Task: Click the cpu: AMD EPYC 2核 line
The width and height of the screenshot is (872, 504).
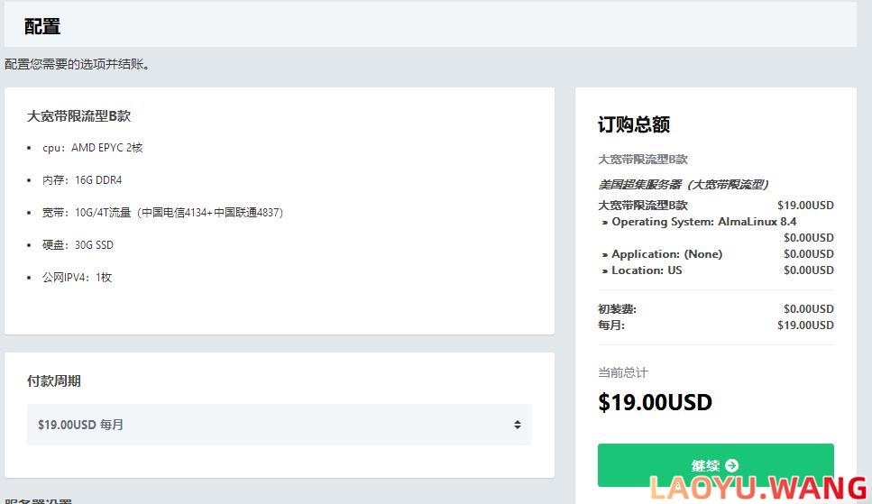Action: 92,148
